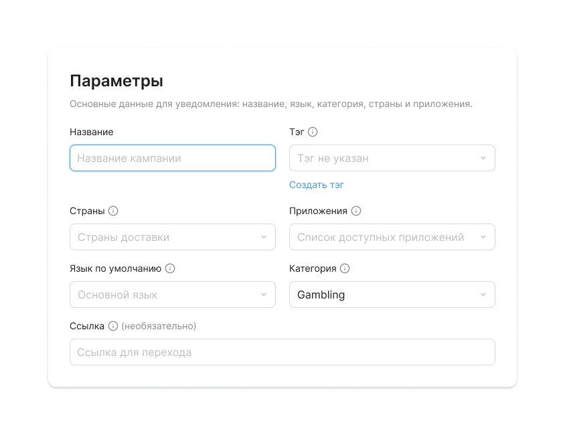The image size is (565, 435).
Task: Open the Основной язык dropdown
Action: coord(172,294)
